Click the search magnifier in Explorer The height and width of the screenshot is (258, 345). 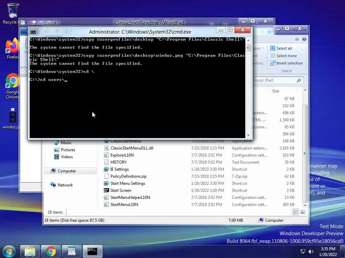click(299, 80)
